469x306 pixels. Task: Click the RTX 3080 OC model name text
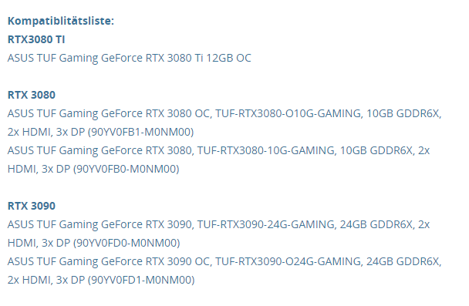108,113
